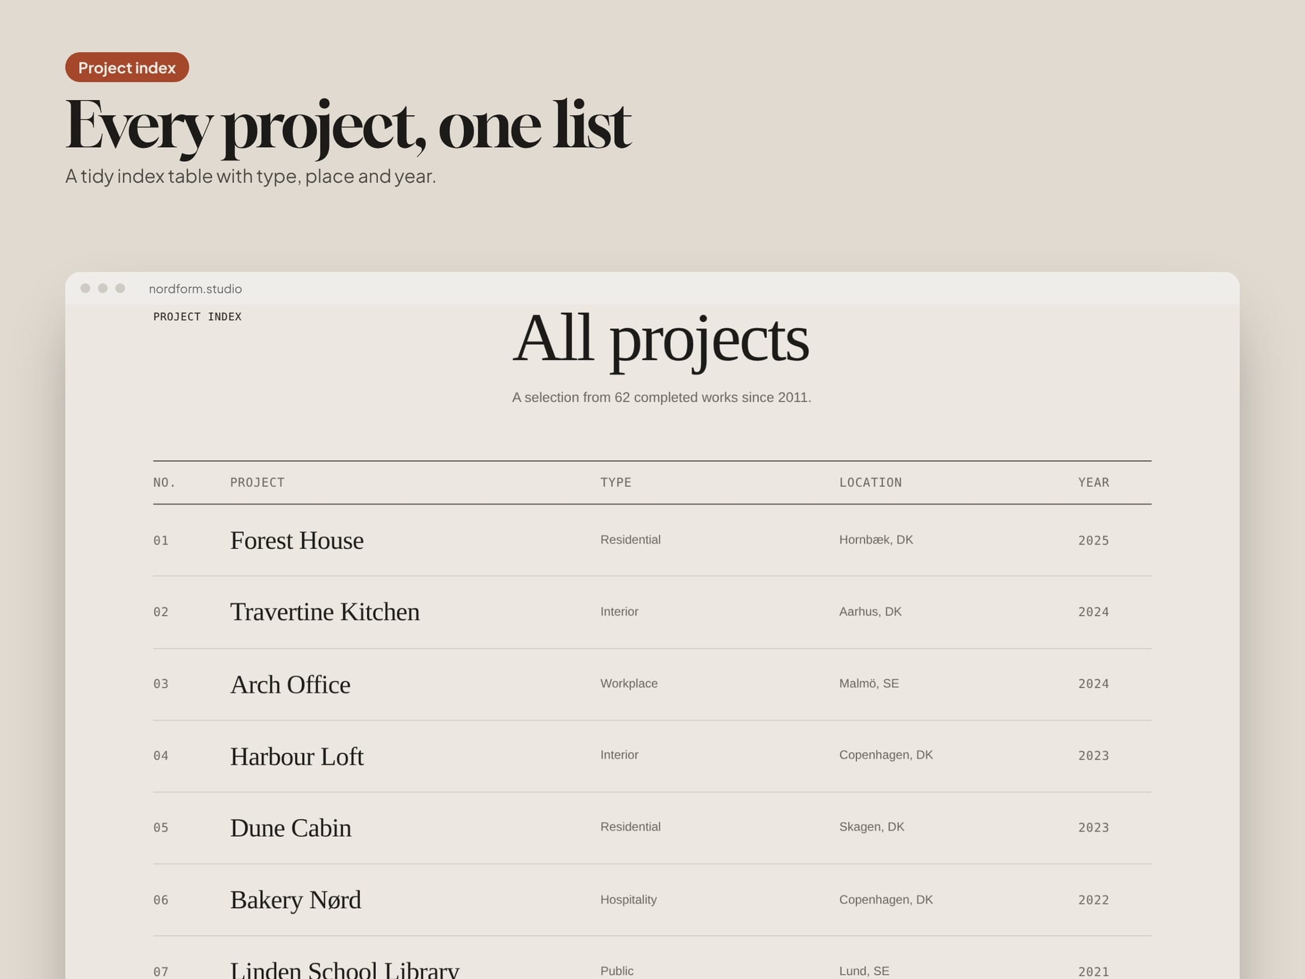Click row number 03
The width and height of the screenshot is (1305, 979).
[161, 684]
